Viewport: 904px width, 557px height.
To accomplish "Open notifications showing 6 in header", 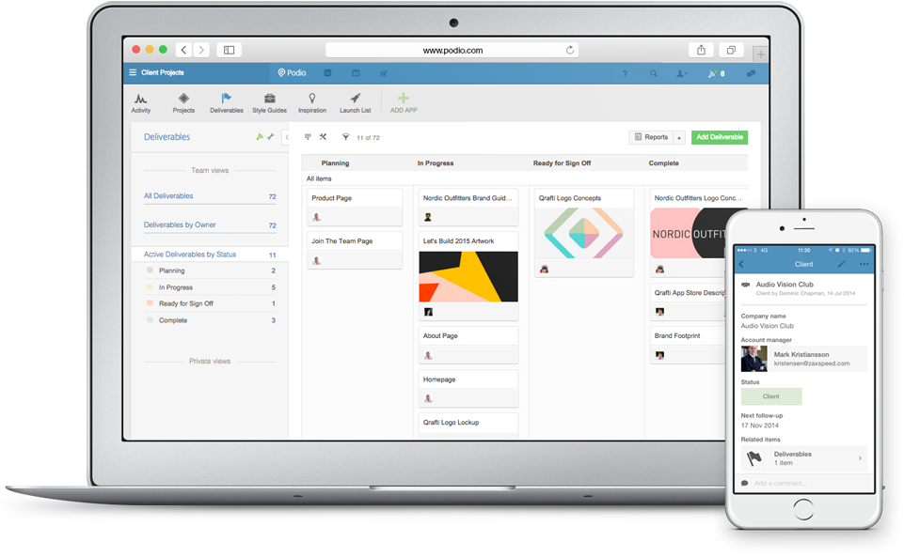I will (x=717, y=73).
